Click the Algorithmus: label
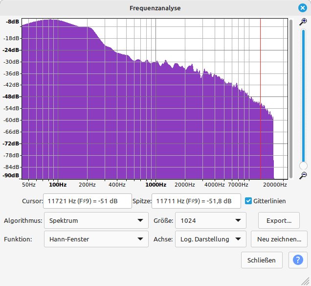The width and height of the screenshot is (311, 286). coord(23,220)
